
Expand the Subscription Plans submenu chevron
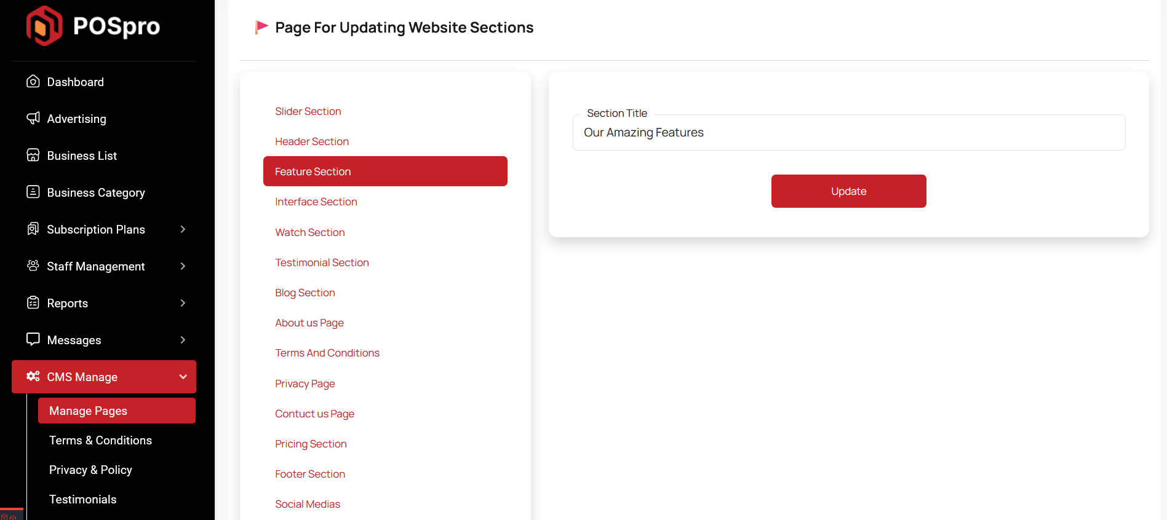tap(183, 229)
